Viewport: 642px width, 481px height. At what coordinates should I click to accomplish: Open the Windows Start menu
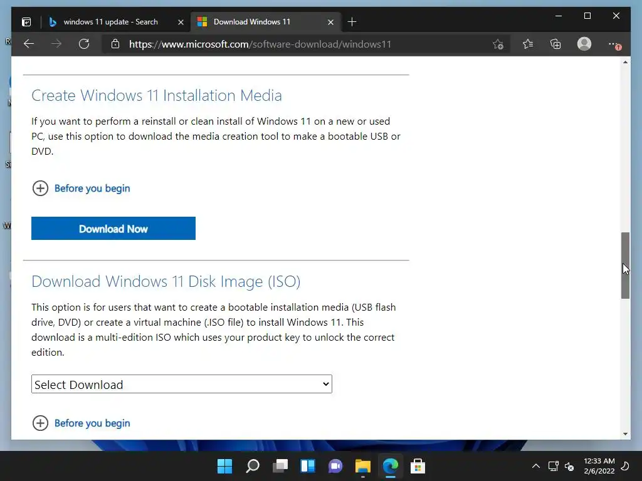tap(225, 466)
